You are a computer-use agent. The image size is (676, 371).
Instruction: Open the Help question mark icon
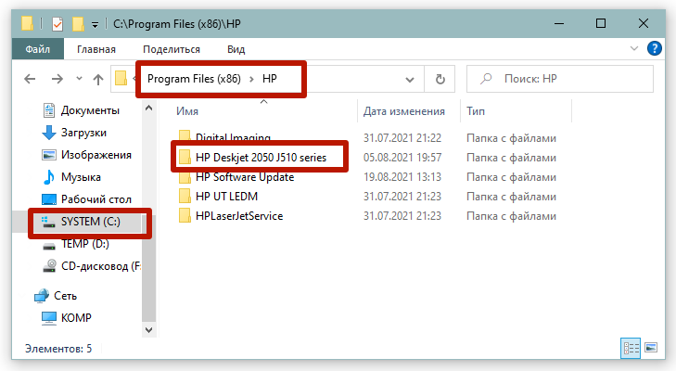coord(654,48)
